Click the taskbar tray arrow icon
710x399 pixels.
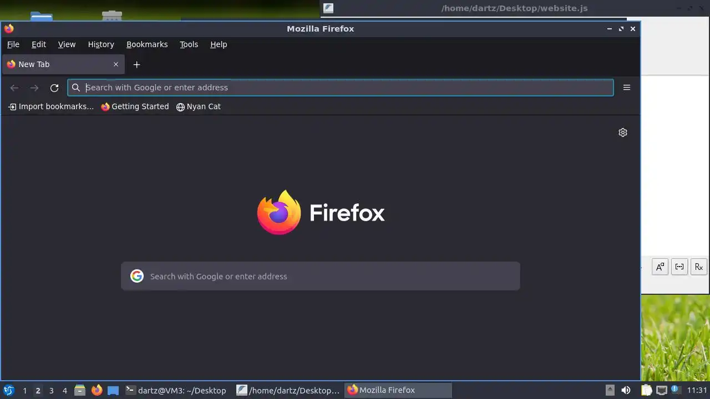610,390
